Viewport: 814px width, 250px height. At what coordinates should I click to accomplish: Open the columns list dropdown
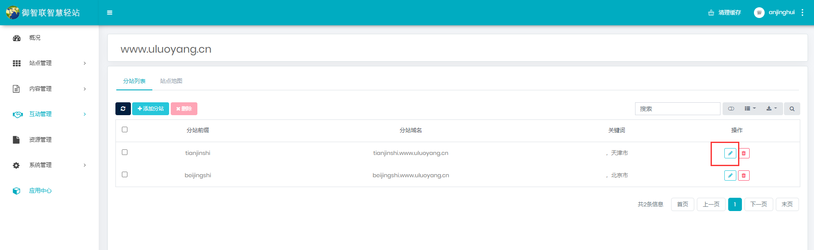(x=750, y=109)
